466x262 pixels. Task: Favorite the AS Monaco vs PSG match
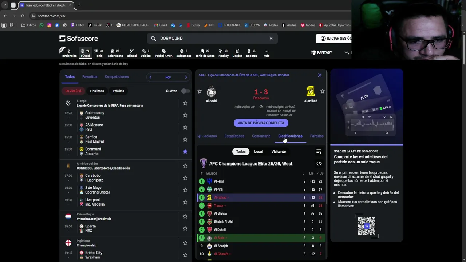pyautogui.click(x=185, y=127)
